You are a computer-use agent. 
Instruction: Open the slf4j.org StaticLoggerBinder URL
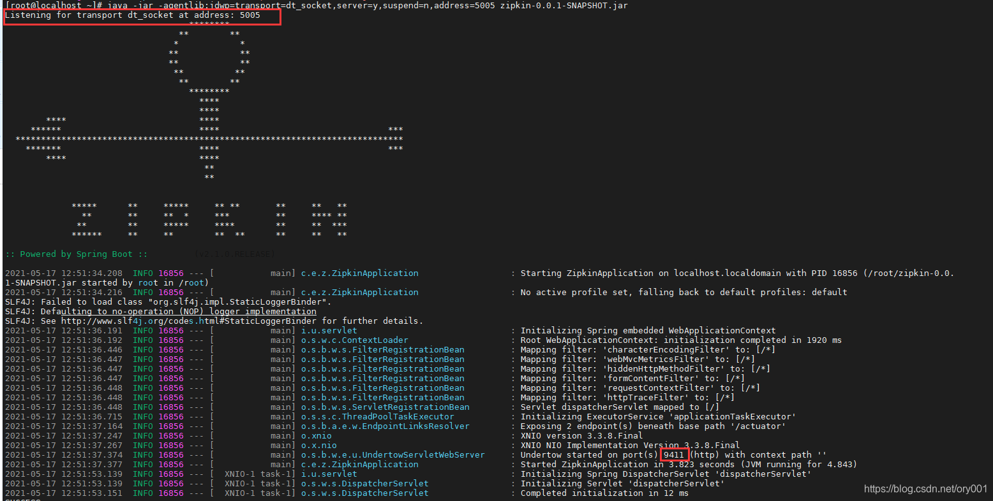(x=189, y=321)
